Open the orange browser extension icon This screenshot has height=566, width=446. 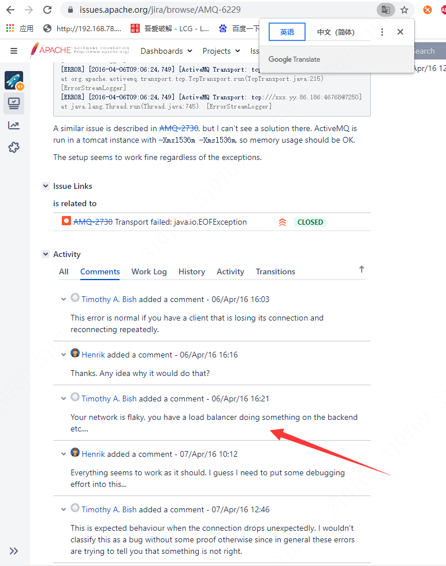(428, 10)
